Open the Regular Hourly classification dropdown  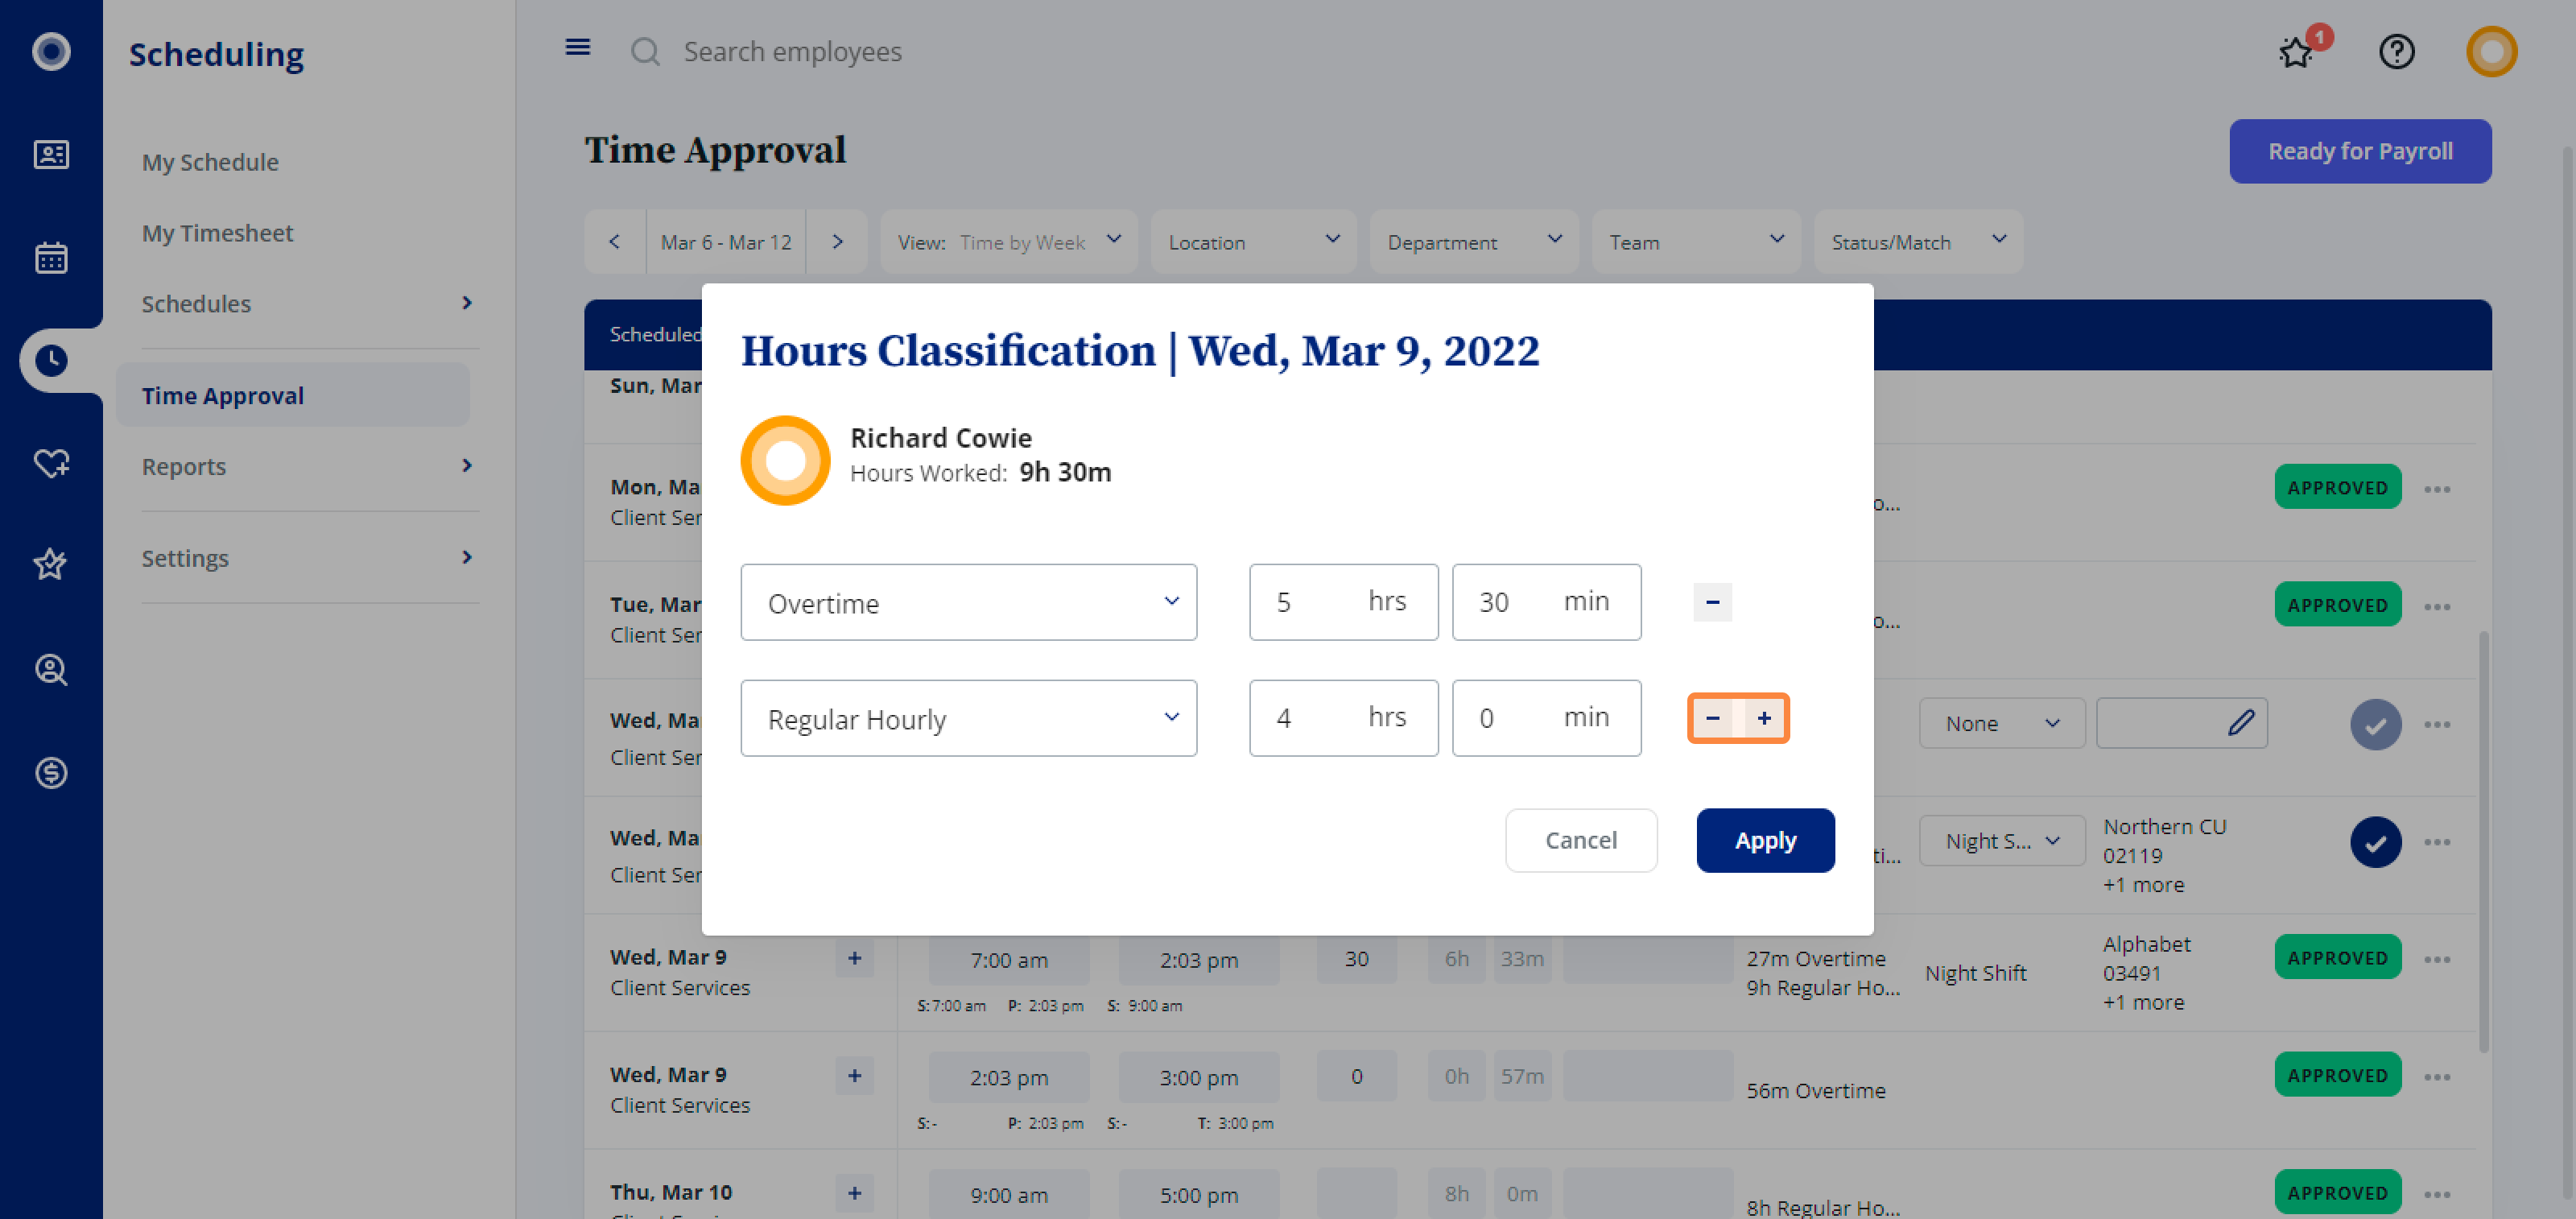pos(968,718)
